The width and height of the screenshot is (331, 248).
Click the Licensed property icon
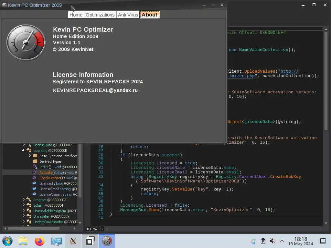click(x=34, y=183)
